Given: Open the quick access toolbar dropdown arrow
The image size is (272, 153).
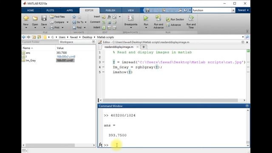Looking at the screenshot, I should pyautogui.click(x=190, y=10).
